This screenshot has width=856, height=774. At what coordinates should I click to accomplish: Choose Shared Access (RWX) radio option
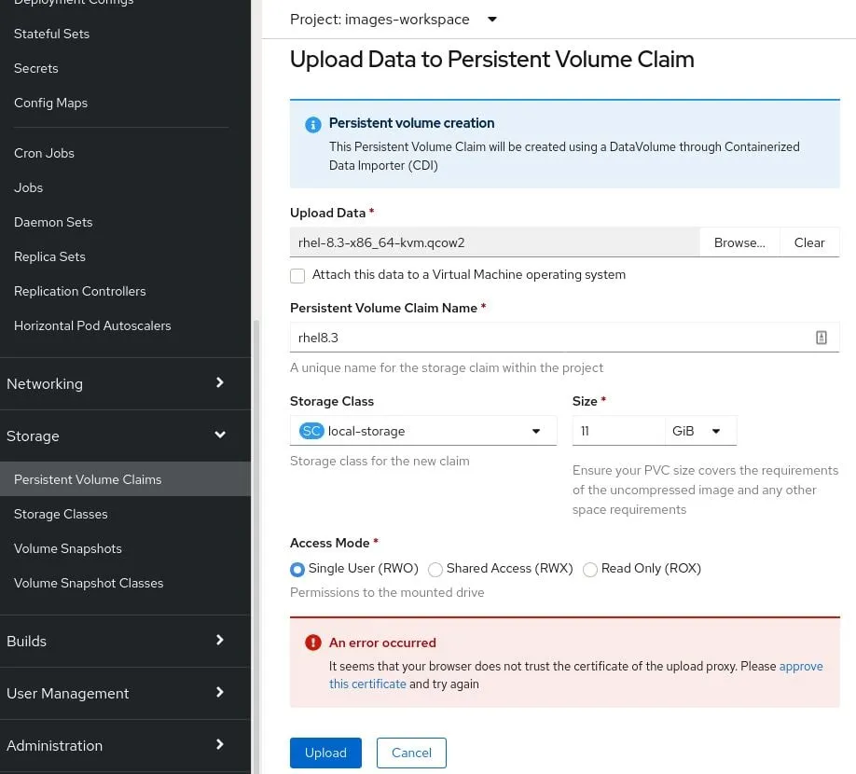[x=435, y=569]
